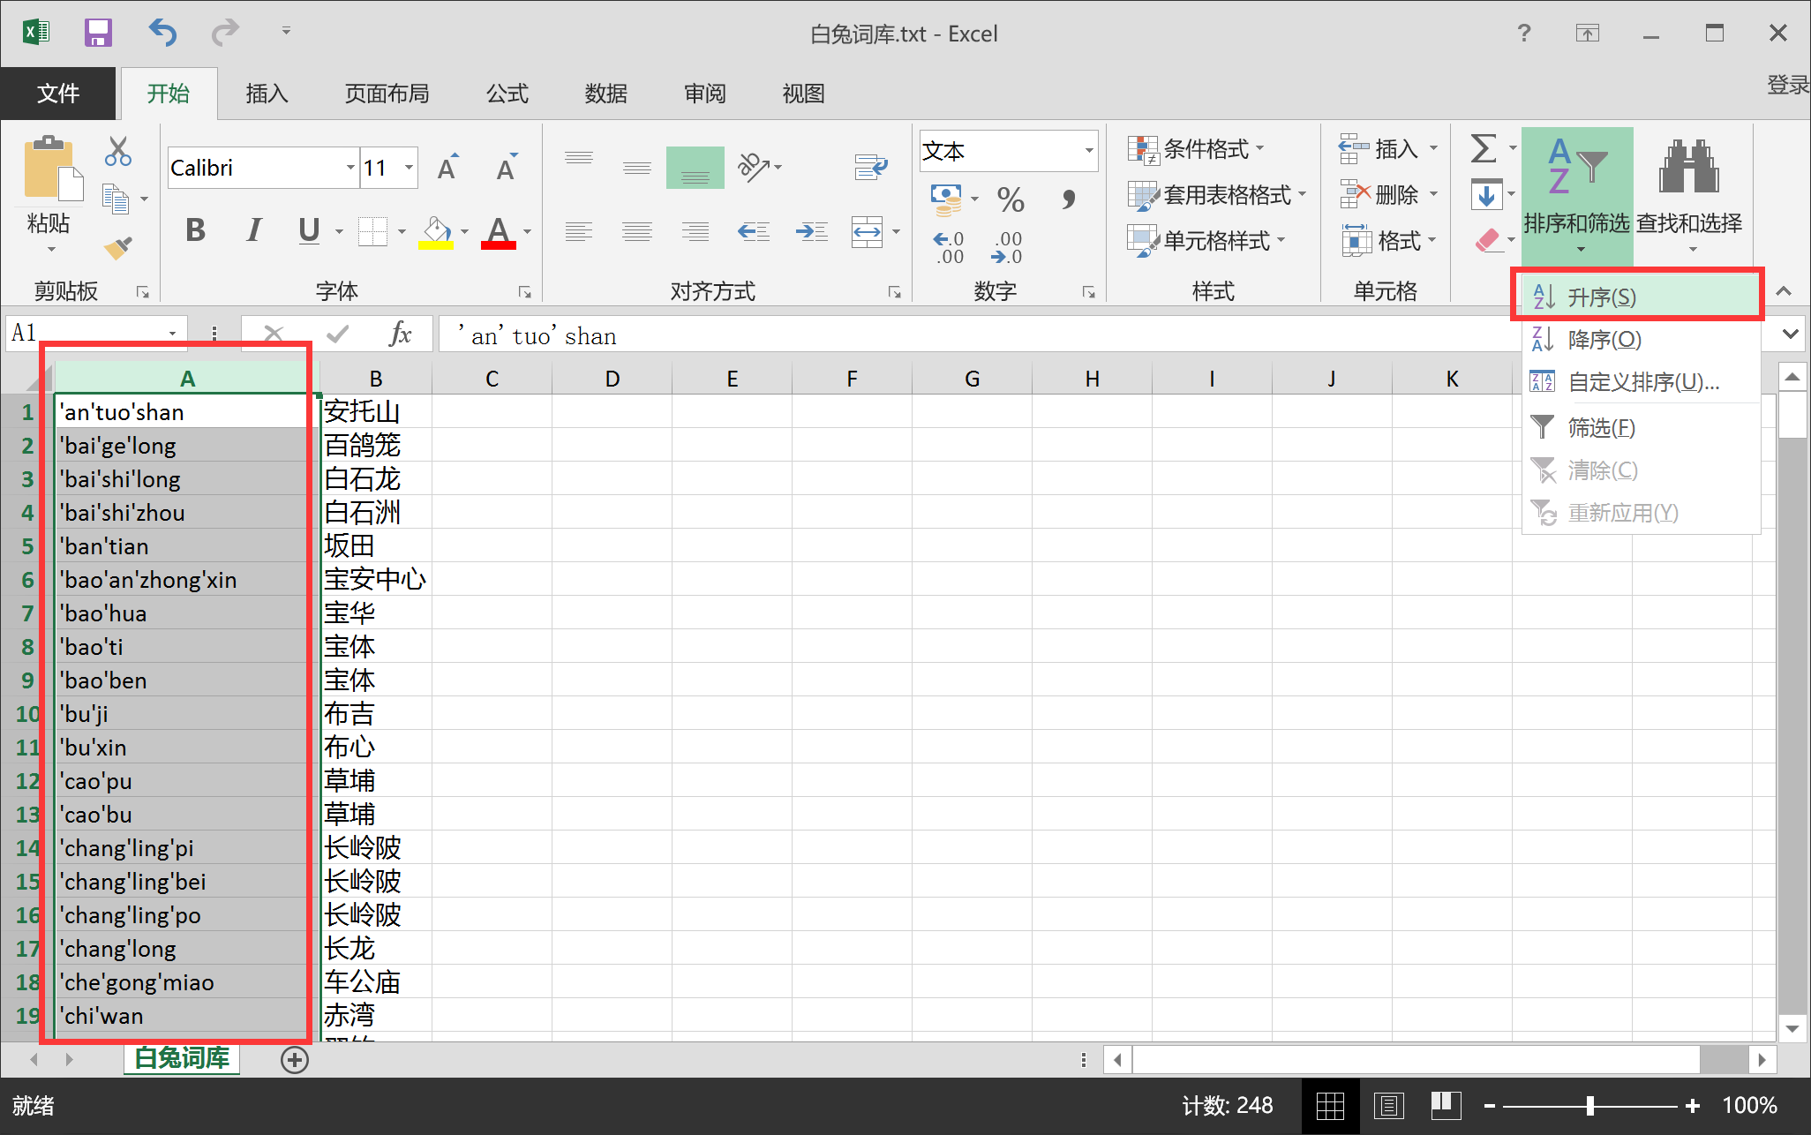This screenshot has height=1135, width=1811.
Task: Open the 数据 ribbon tab
Action: tap(605, 94)
